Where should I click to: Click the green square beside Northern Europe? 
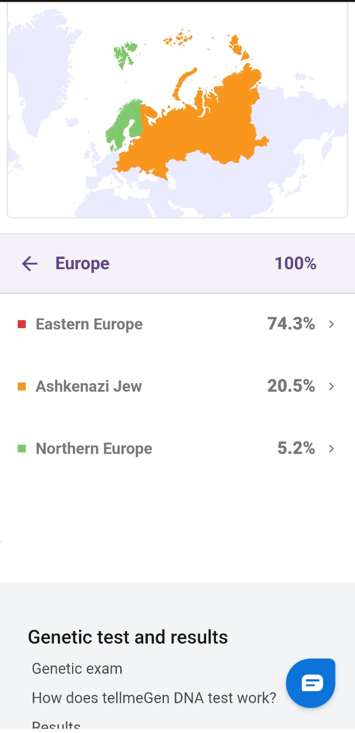click(x=22, y=448)
